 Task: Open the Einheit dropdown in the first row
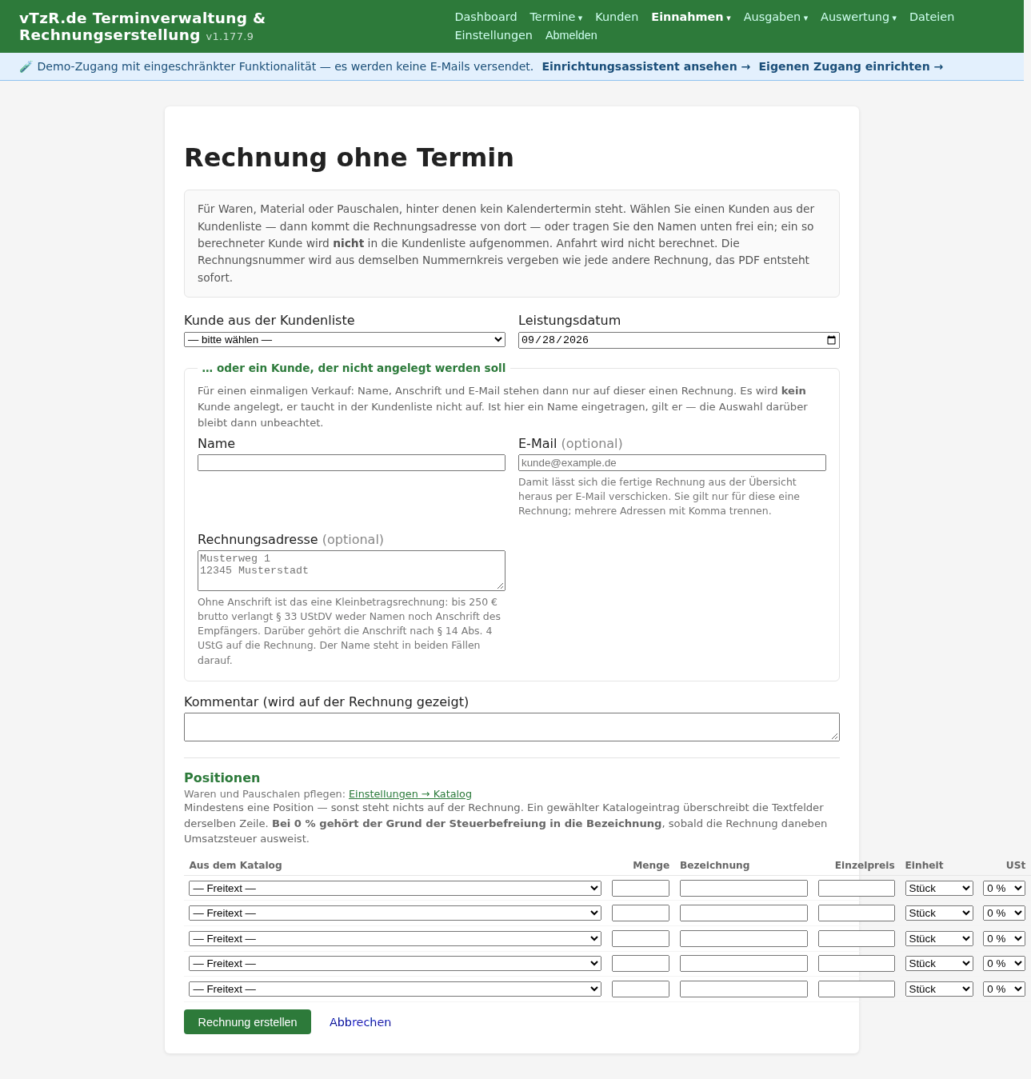click(x=939, y=889)
